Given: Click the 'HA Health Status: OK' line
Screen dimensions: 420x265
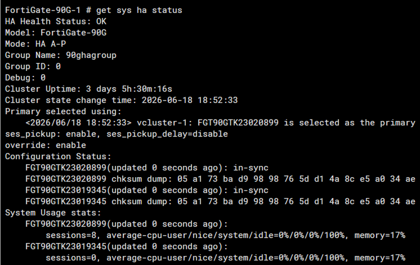Looking at the screenshot, I should 56,21.
